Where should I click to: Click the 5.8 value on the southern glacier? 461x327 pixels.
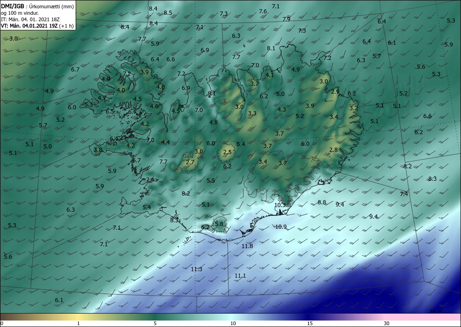point(219,224)
